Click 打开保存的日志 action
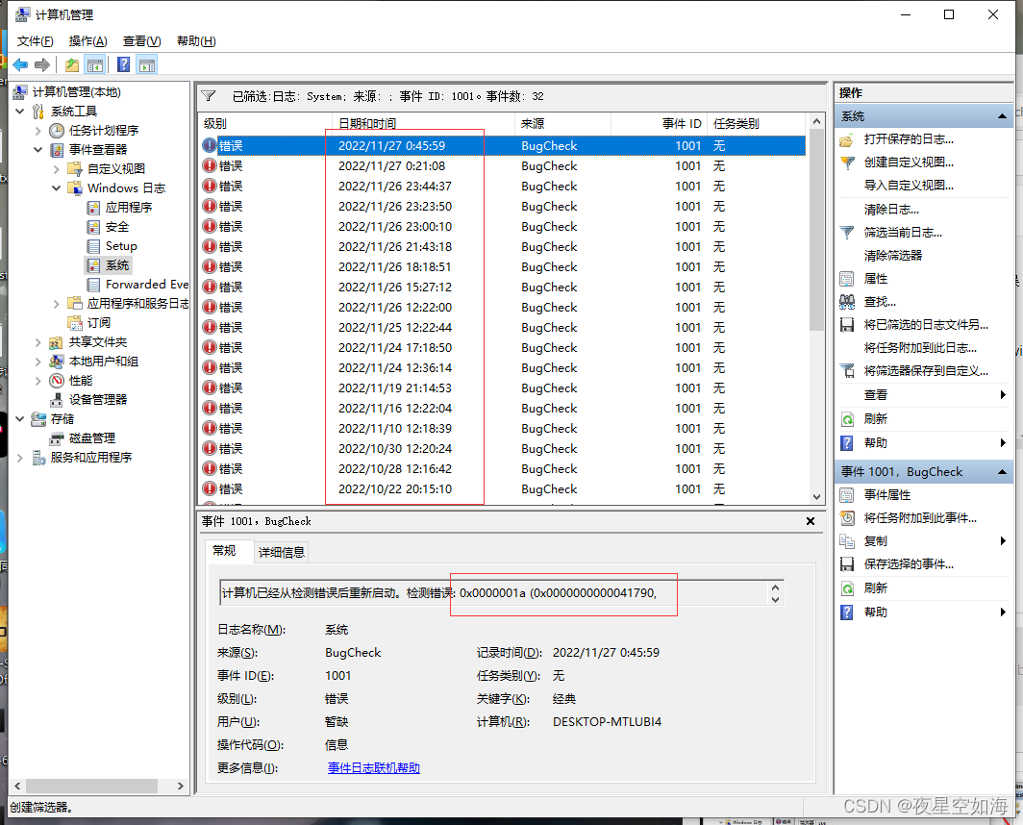The image size is (1023, 825). pyautogui.click(x=909, y=139)
